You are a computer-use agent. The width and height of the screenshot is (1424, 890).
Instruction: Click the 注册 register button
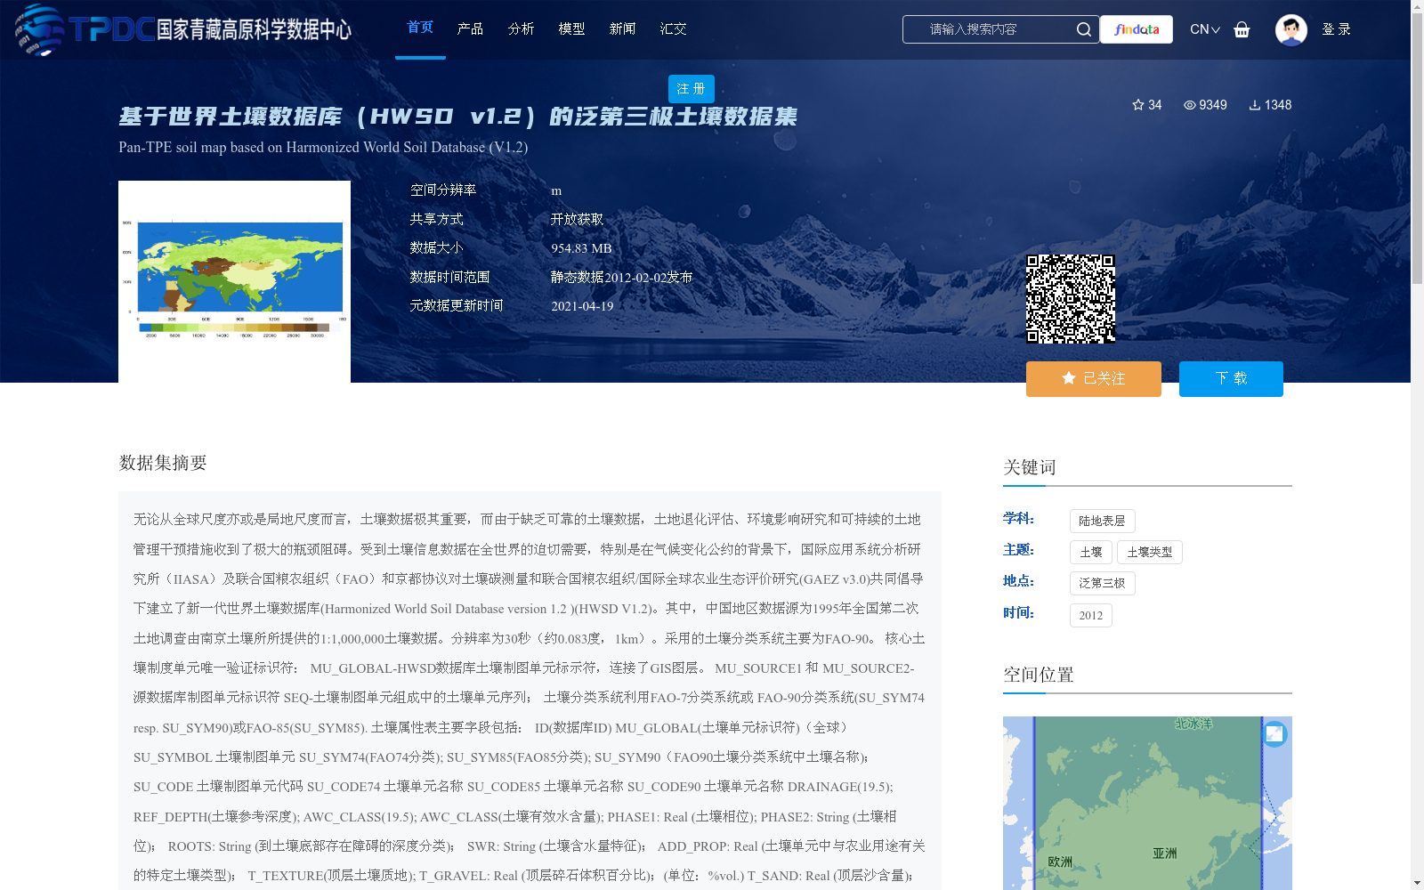691,89
